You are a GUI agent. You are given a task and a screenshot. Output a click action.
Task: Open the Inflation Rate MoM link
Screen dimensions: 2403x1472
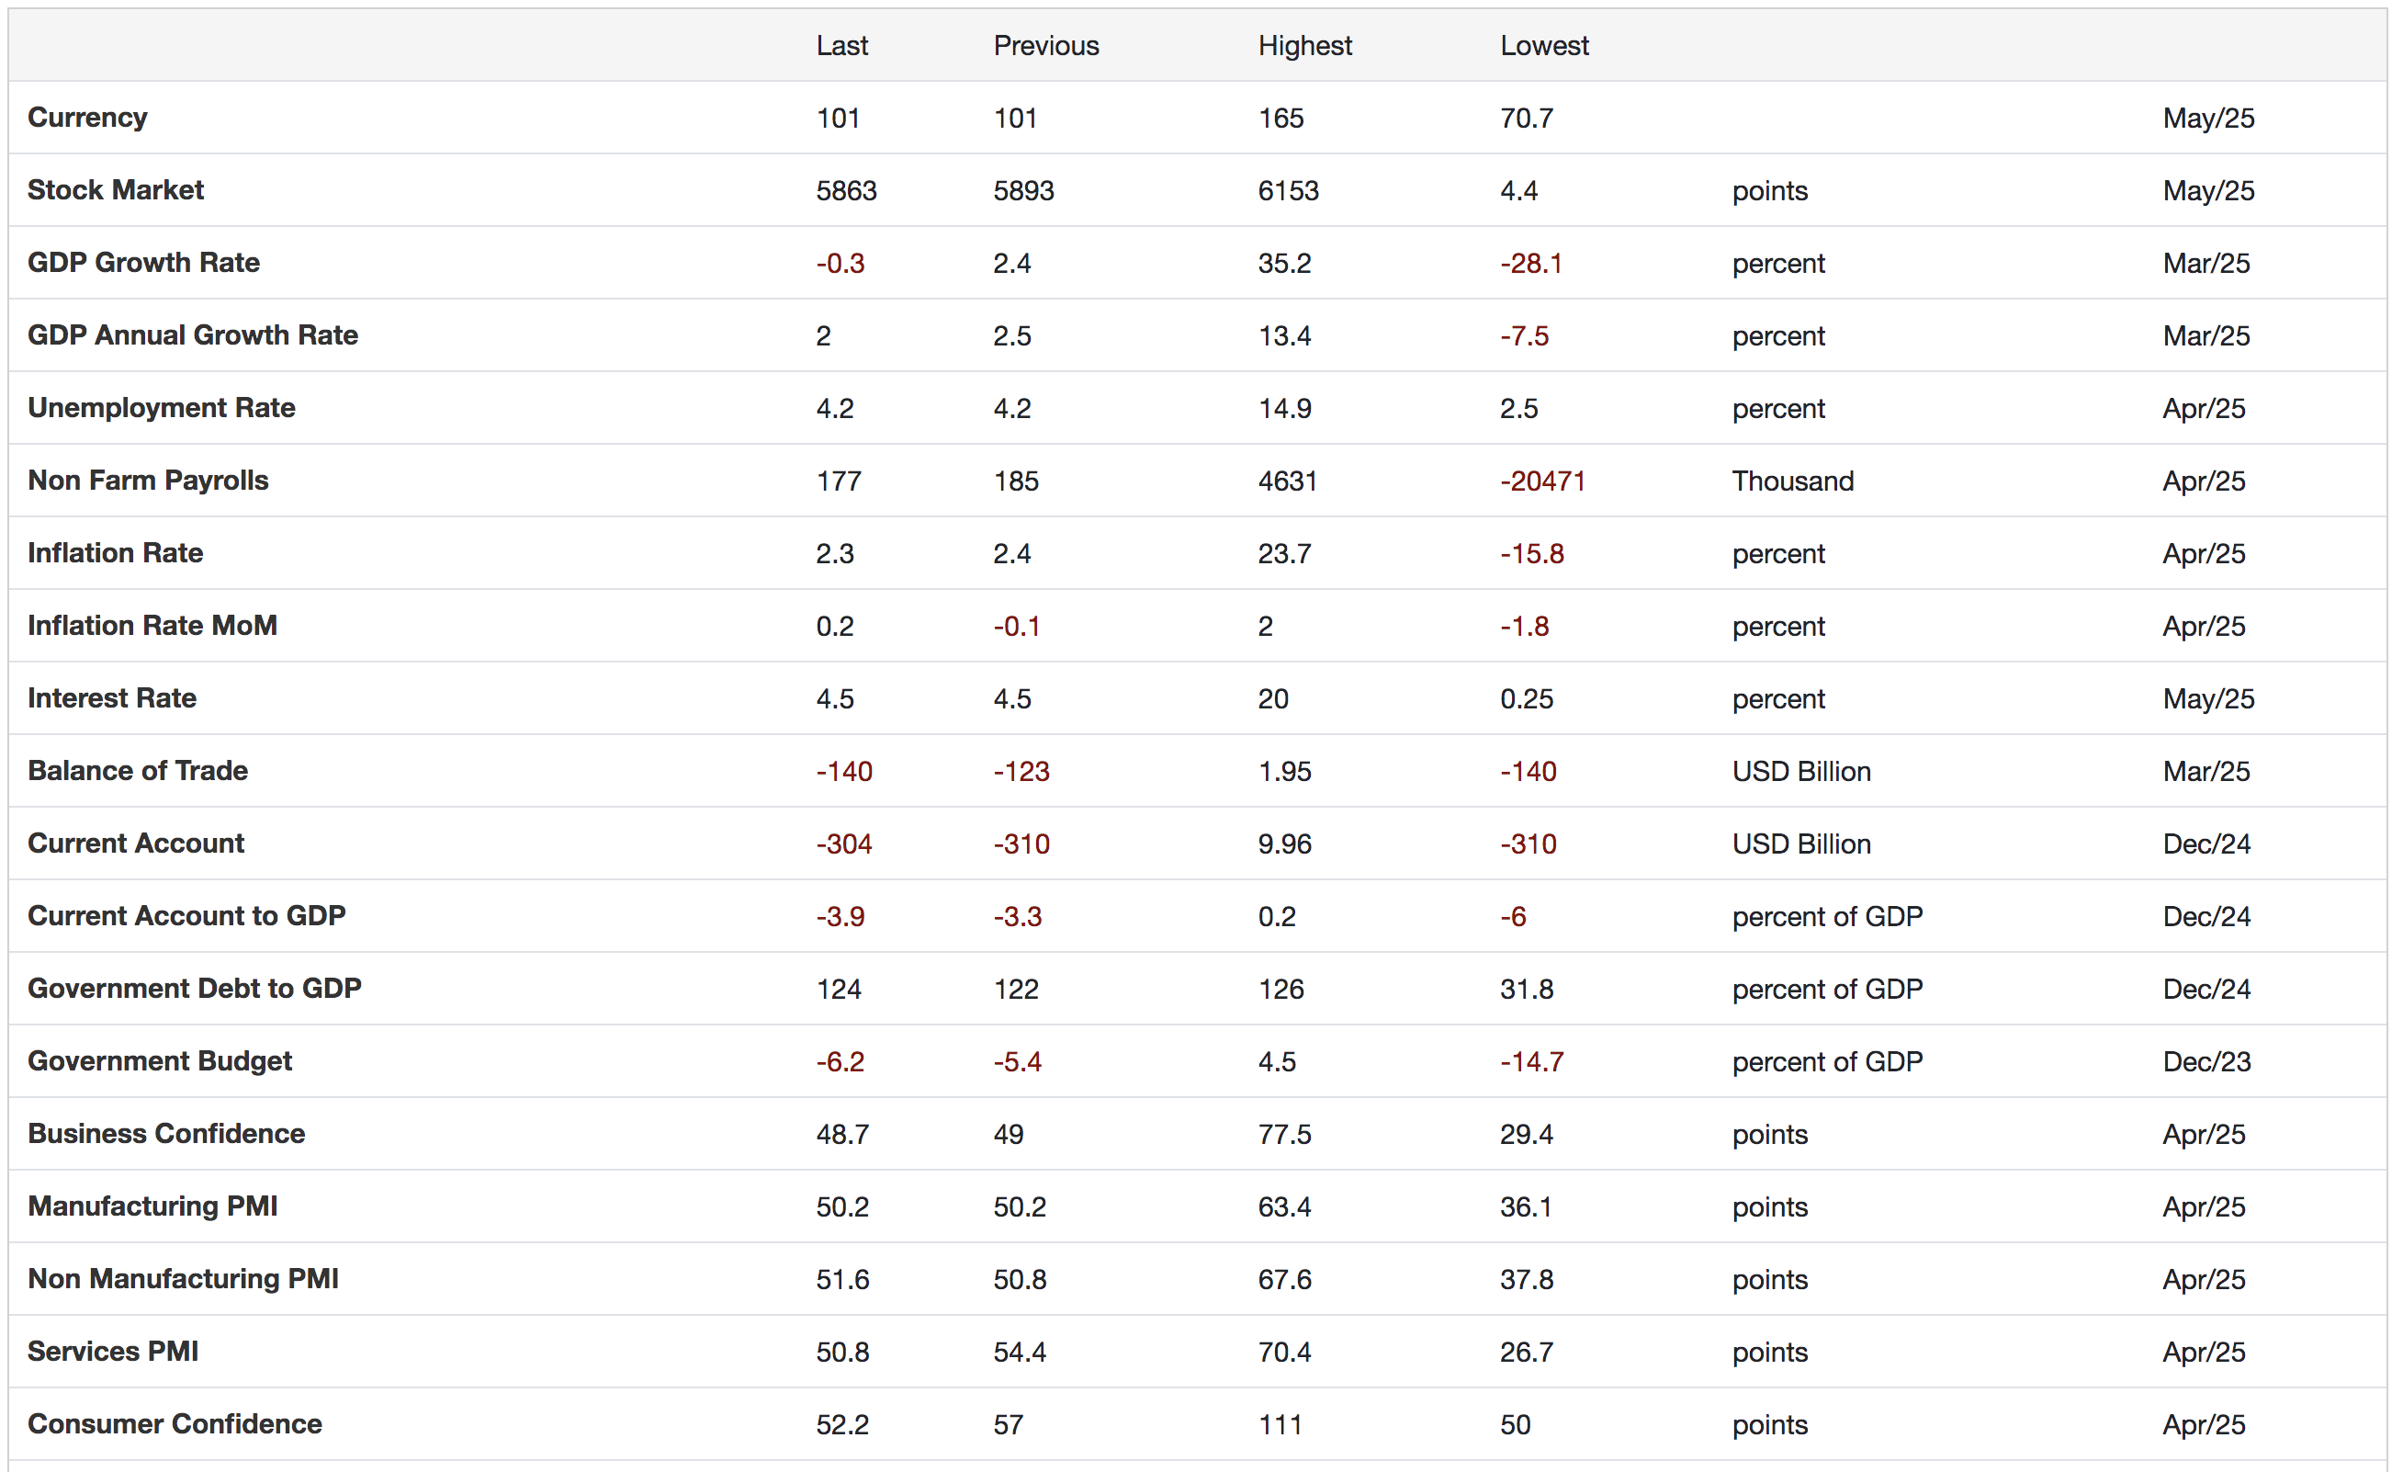click(x=152, y=626)
